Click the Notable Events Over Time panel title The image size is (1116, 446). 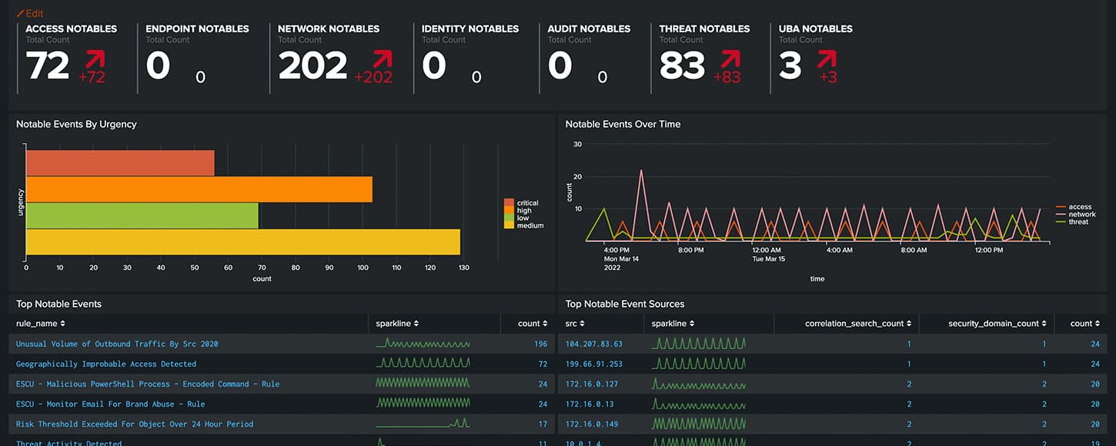click(623, 124)
